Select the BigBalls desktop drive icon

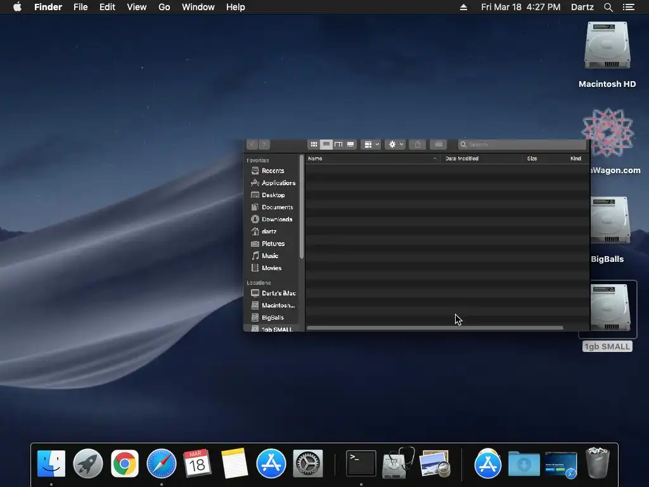click(x=611, y=220)
